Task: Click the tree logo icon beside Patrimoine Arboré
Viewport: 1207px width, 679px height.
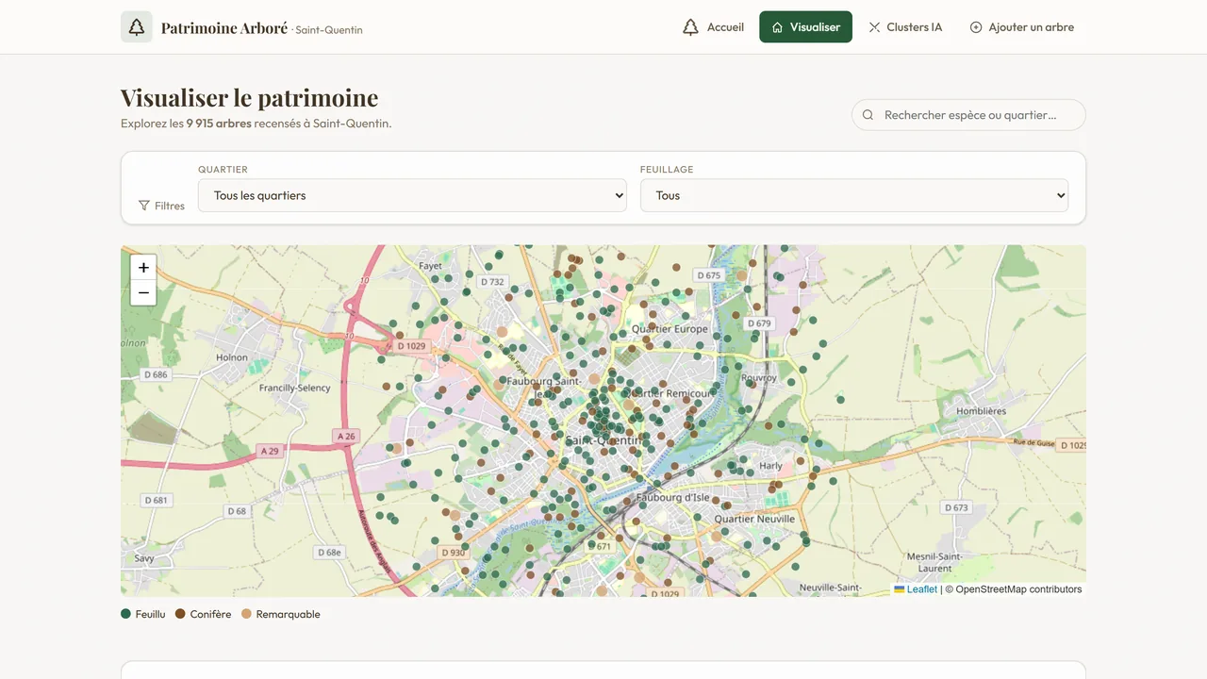Action: coord(137,27)
